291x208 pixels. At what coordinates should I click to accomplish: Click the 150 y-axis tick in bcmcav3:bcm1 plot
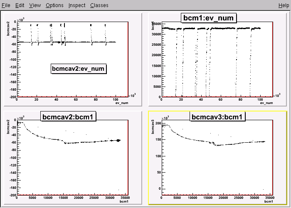pyautogui.click(x=158, y=140)
